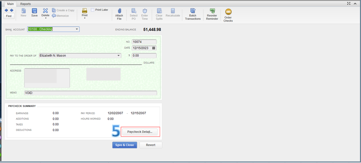Enable the Print Later checkbox
The width and height of the screenshot is (361, 163).
[x=93, y=10]
